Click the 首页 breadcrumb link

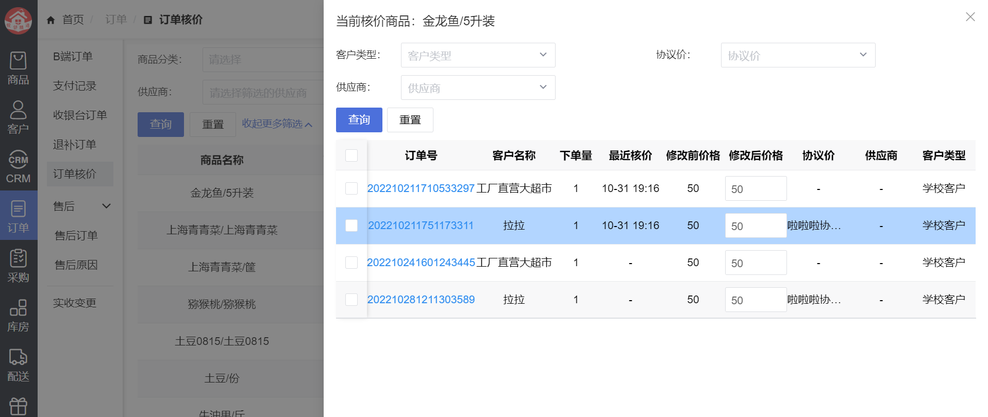pyautogui.click(x=73, y=20)
